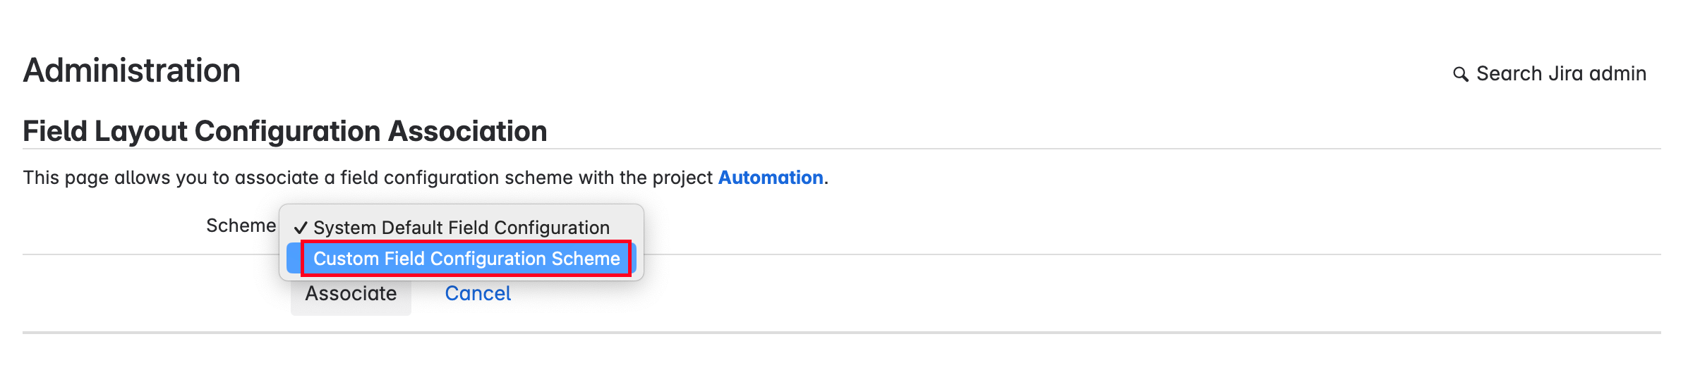
Task: Click the Field Layout Configuration Association title
Action: point(284,132)
